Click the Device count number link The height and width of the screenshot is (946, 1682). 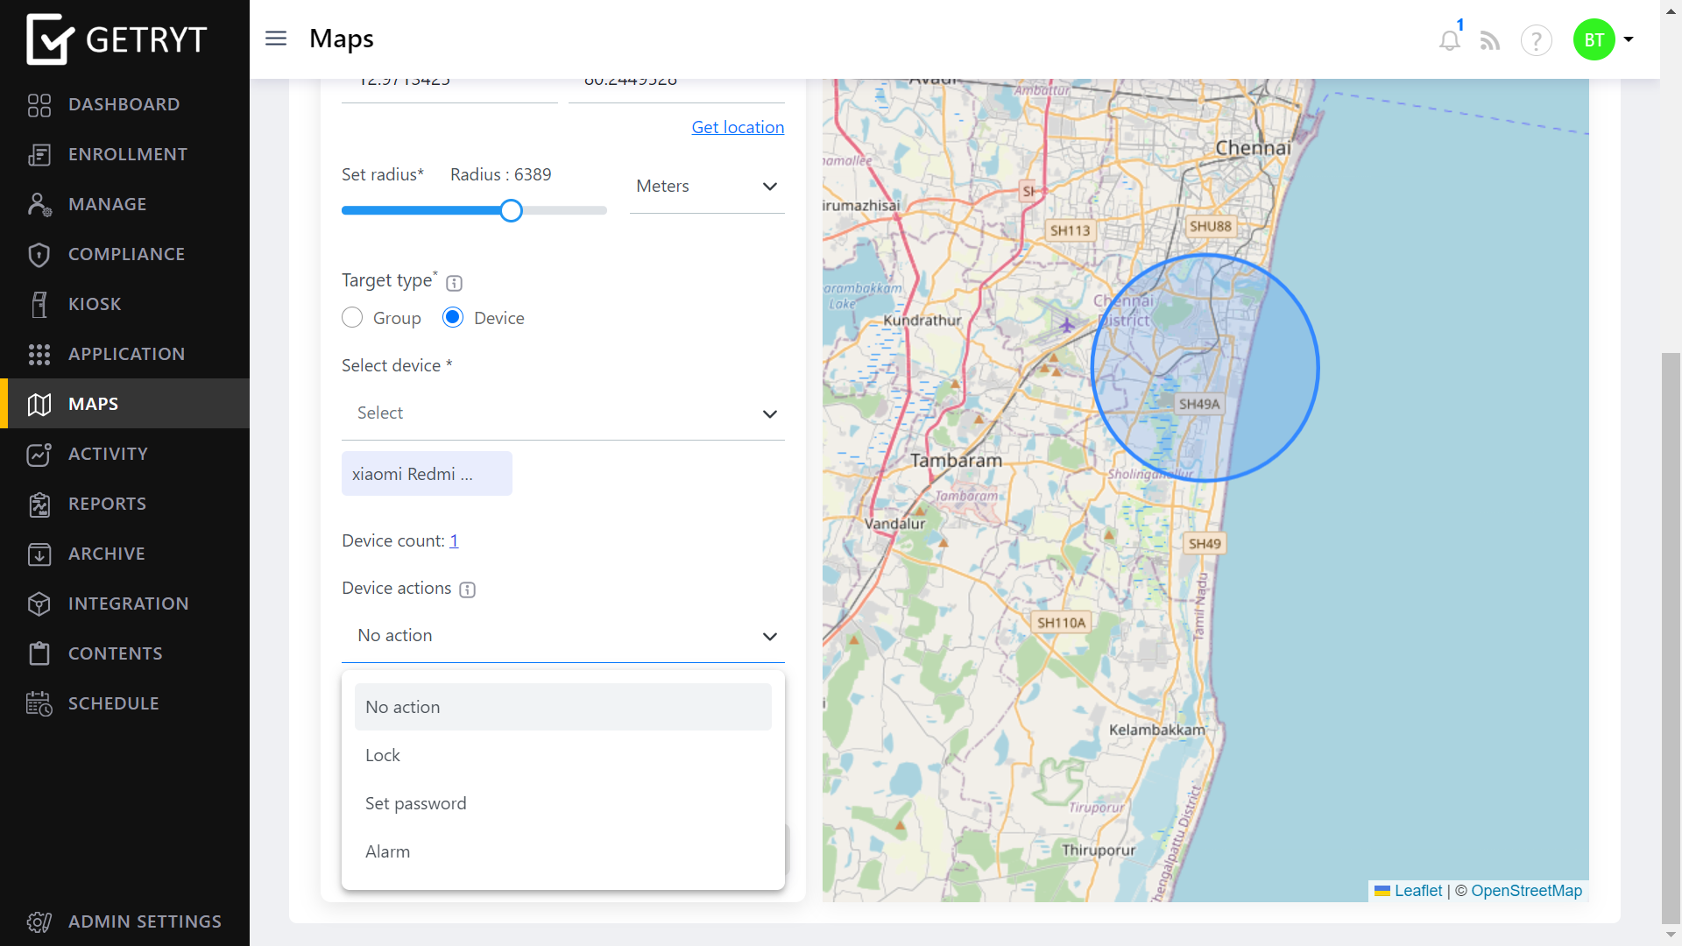click(454, 541)
